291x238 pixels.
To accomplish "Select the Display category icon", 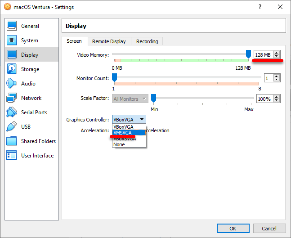I will click(12, 54).
